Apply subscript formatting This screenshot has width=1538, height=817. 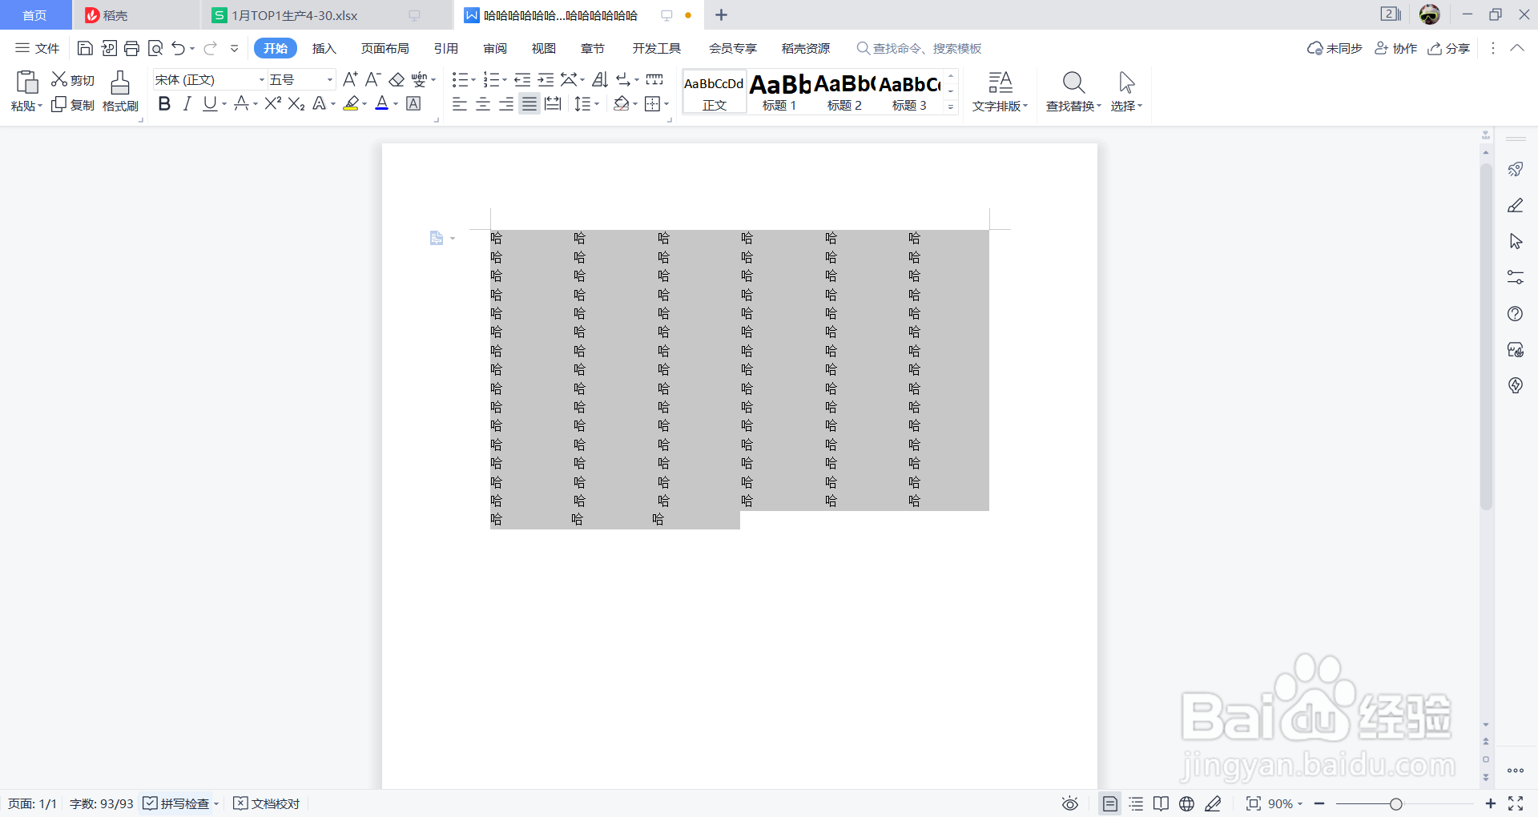pos(296,103)
